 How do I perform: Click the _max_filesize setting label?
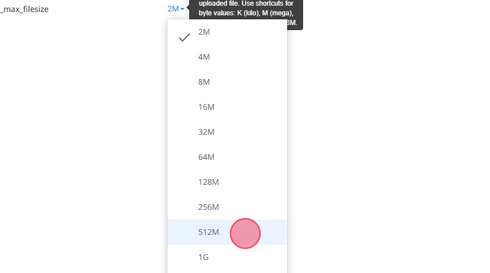[25, 9]
